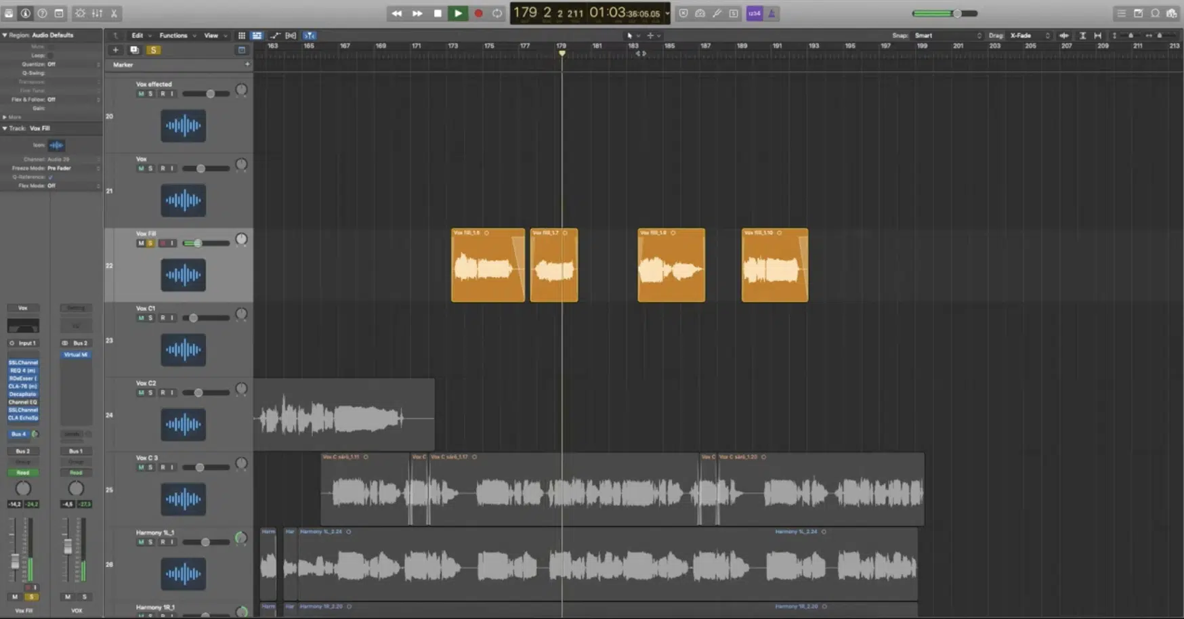Open the command-click tool menu
The image size is (1184, 619).
(653, 35)
